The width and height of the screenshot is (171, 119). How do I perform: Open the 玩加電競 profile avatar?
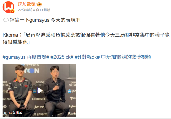click(8, 7)
